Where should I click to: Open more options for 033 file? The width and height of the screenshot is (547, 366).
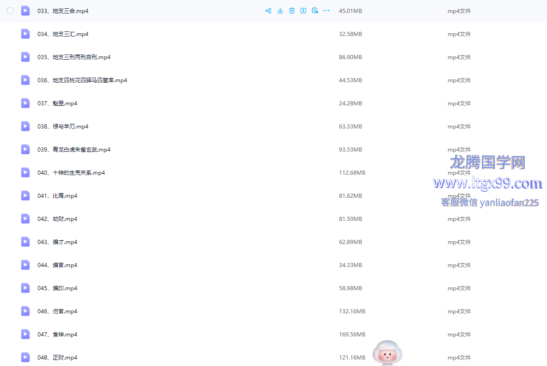(x=326, y=11)
